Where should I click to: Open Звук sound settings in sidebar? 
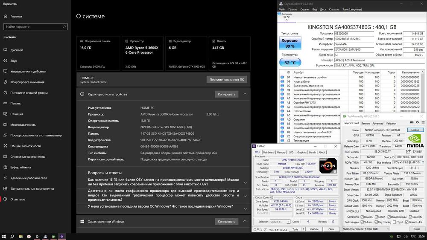tap(10, 61)
